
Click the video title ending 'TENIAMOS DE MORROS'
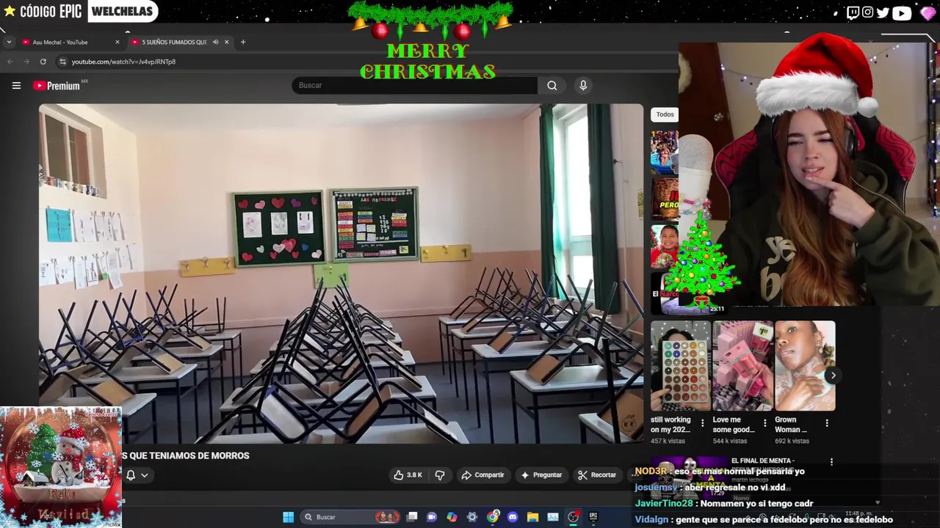[x=186, y=455]
